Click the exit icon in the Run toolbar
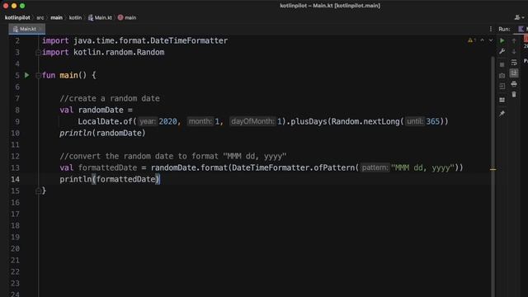The width and height of the screenshot is (528, 297). (502, 87)
